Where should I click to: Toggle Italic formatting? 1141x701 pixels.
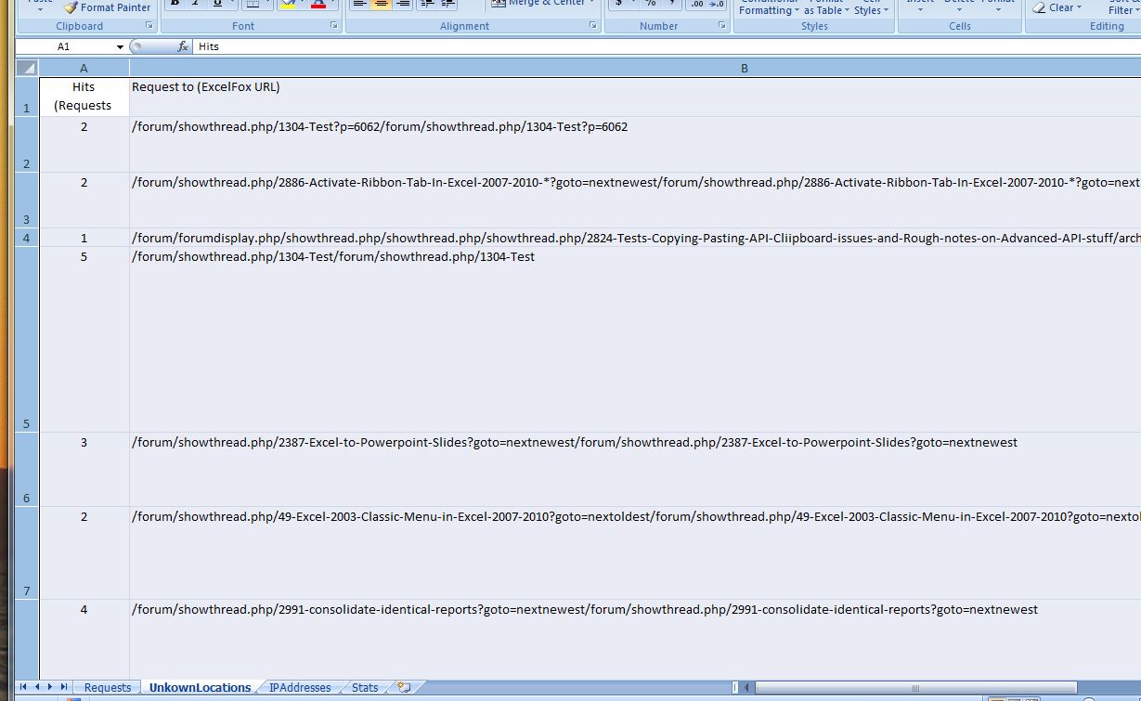pos(195,4)
